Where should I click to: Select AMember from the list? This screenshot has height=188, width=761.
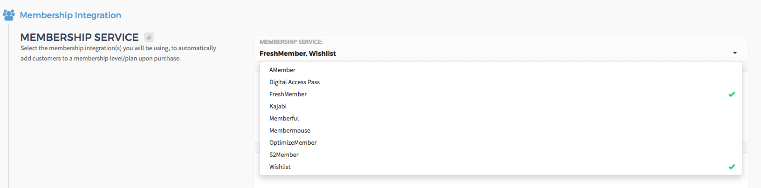[x=500, y=70]
